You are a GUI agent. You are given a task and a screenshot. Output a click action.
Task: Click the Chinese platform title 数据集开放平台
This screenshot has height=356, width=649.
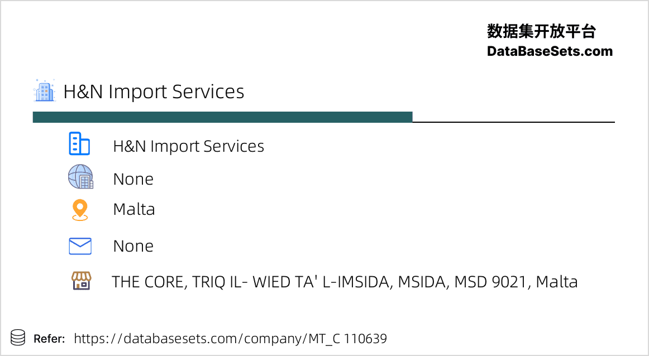(541, 31)
